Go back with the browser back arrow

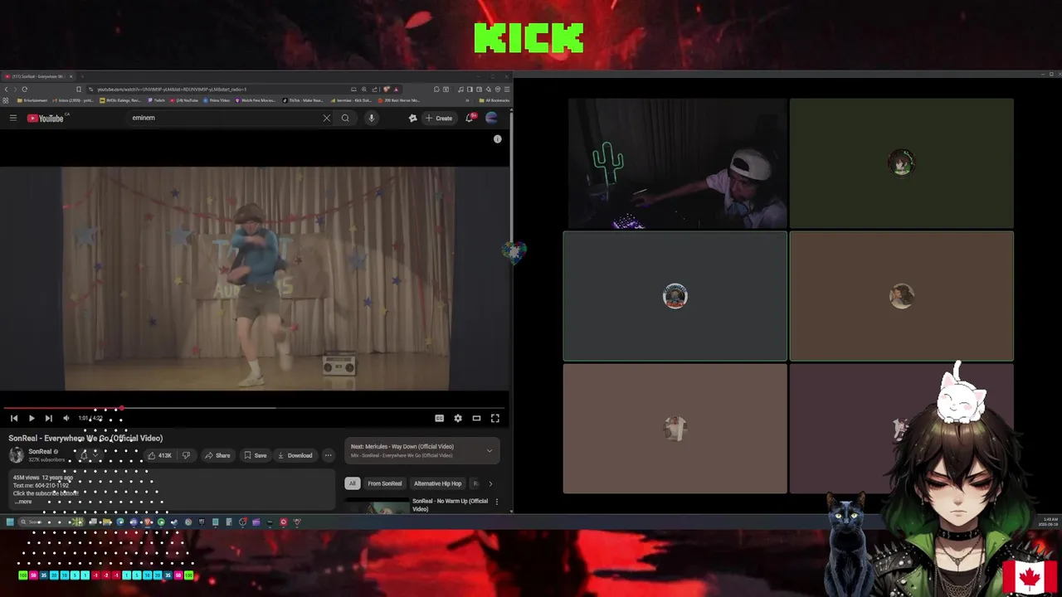[x=7, y=89]
